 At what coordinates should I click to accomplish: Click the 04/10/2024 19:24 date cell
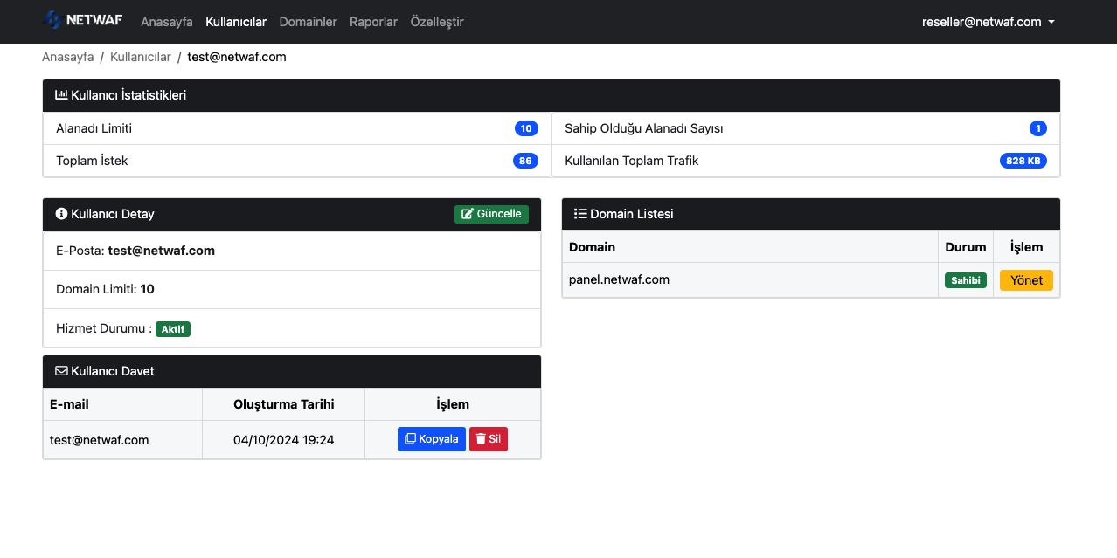tap(284, 440)
